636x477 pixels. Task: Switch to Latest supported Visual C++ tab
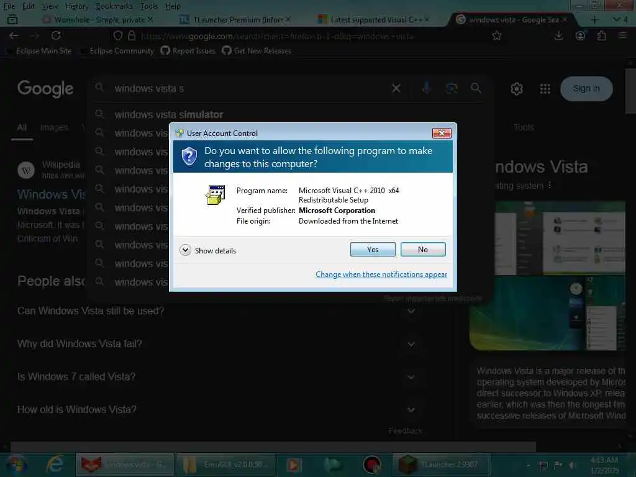tap(373, 19)
